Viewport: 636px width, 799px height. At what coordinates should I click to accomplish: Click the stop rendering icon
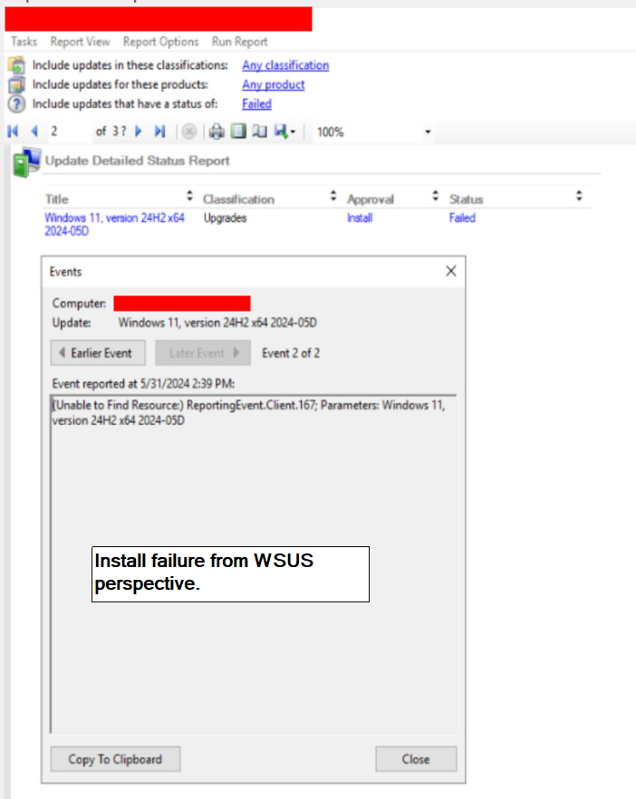[189, 132]
